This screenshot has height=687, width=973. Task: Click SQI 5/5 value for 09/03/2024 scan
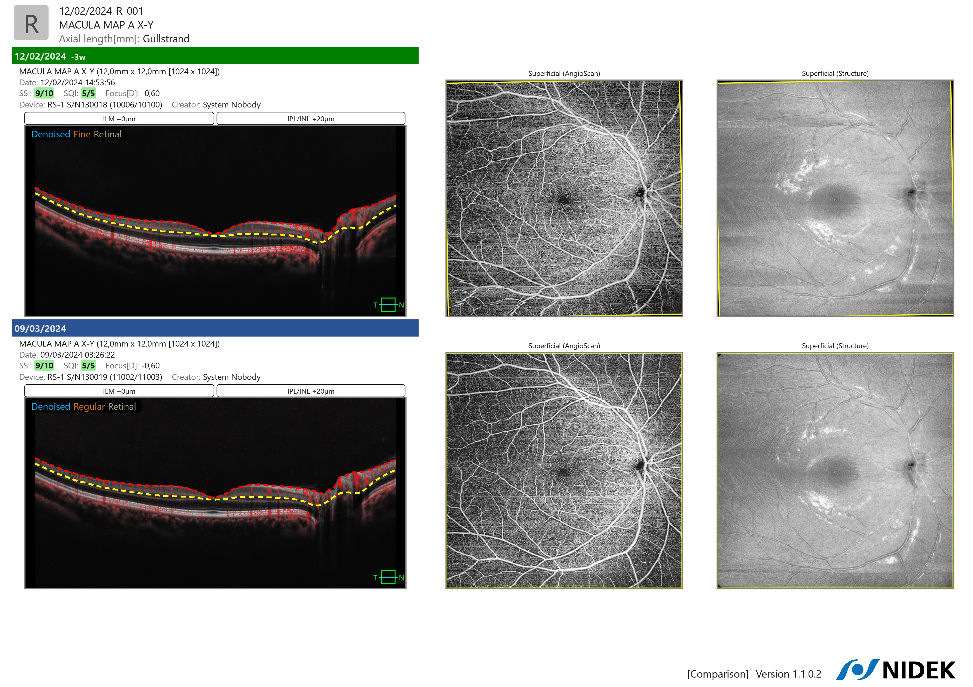click(88, 366)
